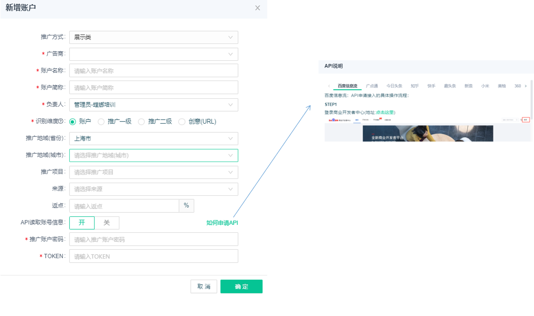This screenshot has height=316, width=534.
Task: Select the 账户 radio option
Action: (x=73, y=121)
